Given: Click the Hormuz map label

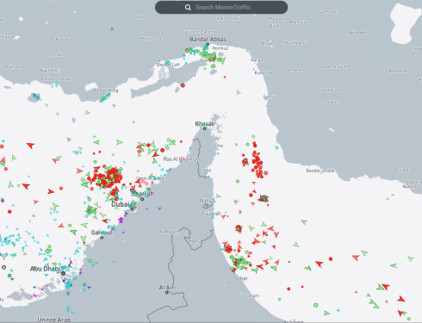Looking at the screenshot, I should coord(220,48).
